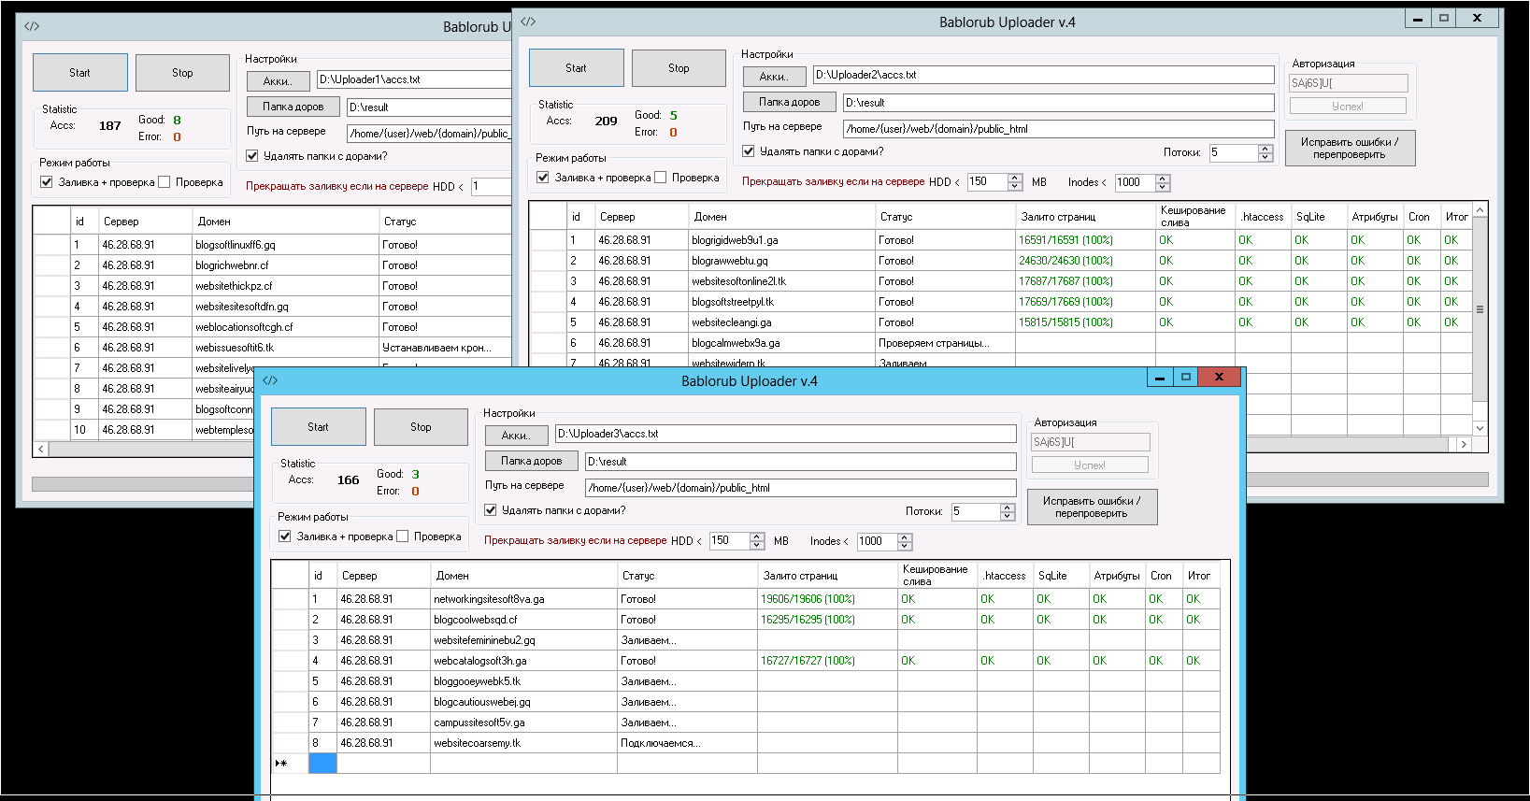Toggle Удалять папки с дорами in Uploader1
1530x801 pixels.
tap(252, 156)
